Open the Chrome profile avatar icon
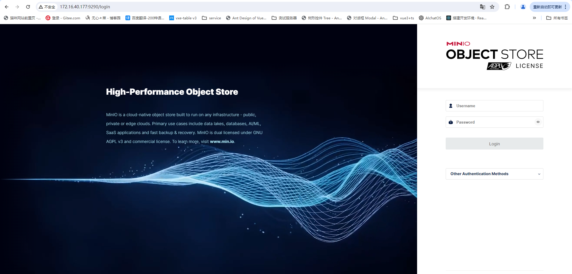The image size is (572, 274). (x=523, y=7)
